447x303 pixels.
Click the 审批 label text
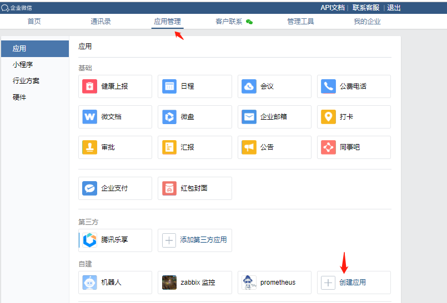point(108,147)
